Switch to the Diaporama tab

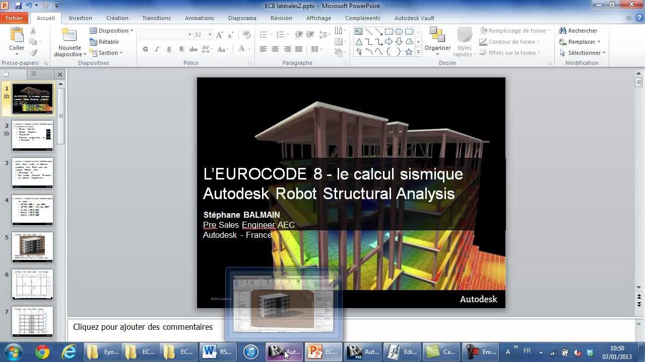(x=242, y=18)
